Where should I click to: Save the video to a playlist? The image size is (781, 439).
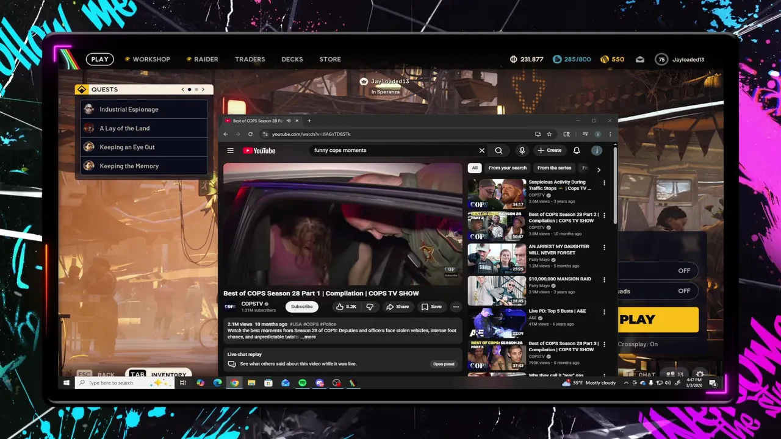(431, 307)
